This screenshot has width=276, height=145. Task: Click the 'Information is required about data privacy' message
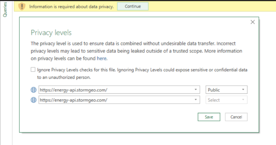pyautogui.click(x=71, y=7)
